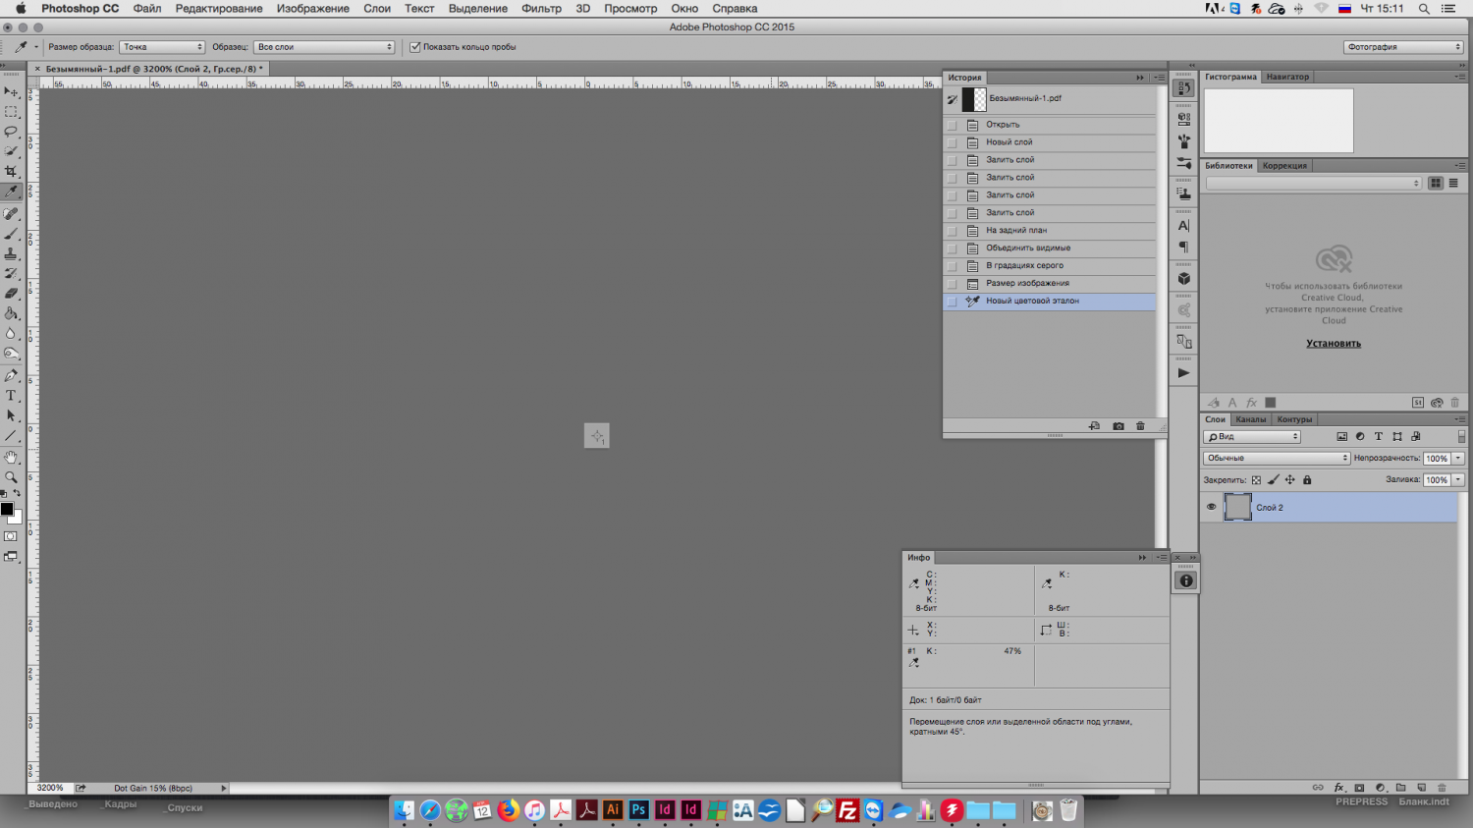1473x828 pixels.
Task: Open the Изображение menu
Action: (x=313, y=9)
